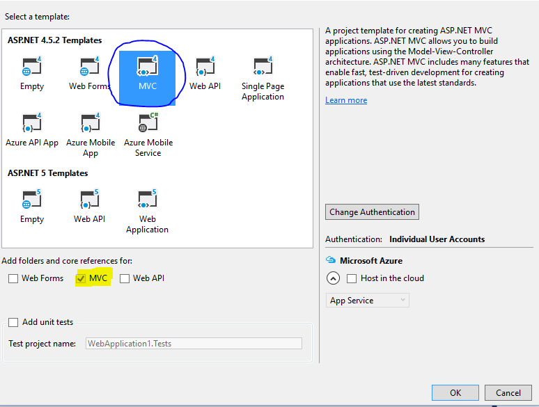Uncheck the MVC core references checkbox

[x=81, y=278]
